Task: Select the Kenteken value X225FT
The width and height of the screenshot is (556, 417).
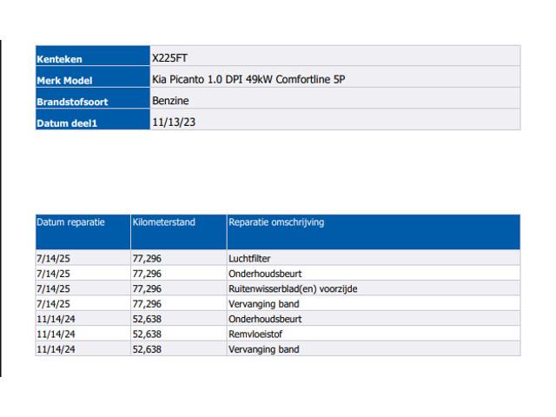Action: tap(169, 58)
